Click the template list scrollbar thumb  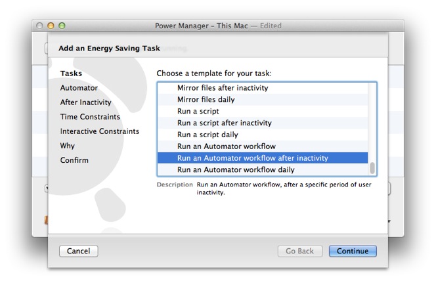[372, 168]
